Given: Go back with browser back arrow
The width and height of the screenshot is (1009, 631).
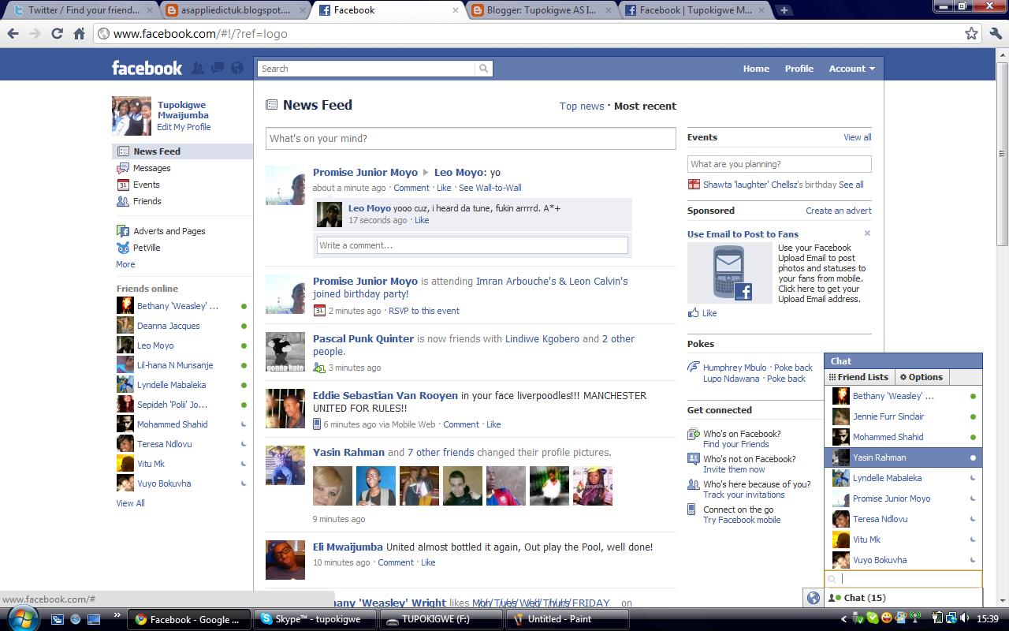Looking at the screenshot, I should point(13,33).
